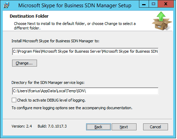The width and height of the screenshot is (177, 139).
Task: Click into the install path field
Action: coord(85,52)
